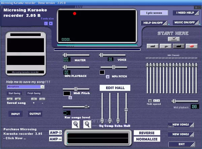Open the INPUT settings
Image resolution: width=202 pixels, height=149 pixels.
pyautogui.click(x=15, y=114)
